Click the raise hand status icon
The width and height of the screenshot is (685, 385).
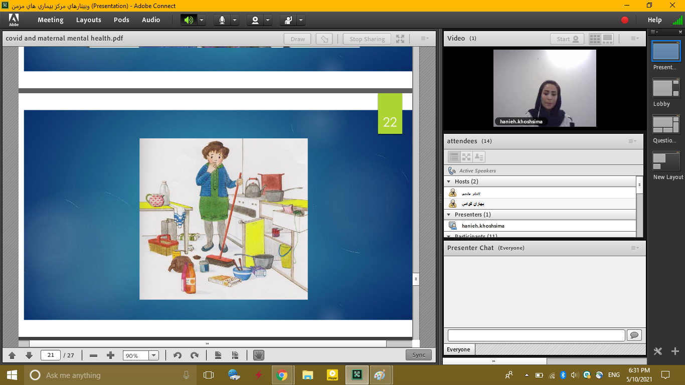[x=288, y=20]
